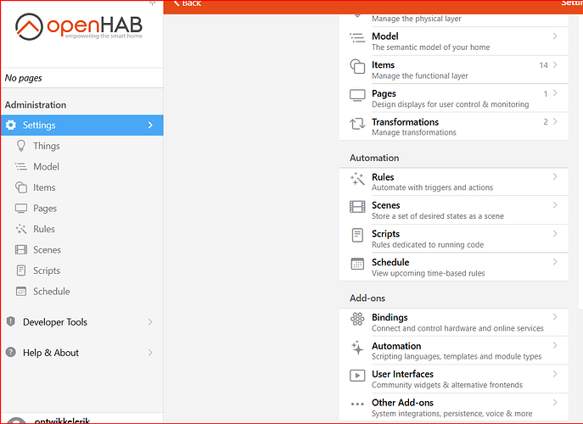Click the Transformations arrows icon
Image resolution: width=583 pixels, height=424 pixels.
(357, 124)
